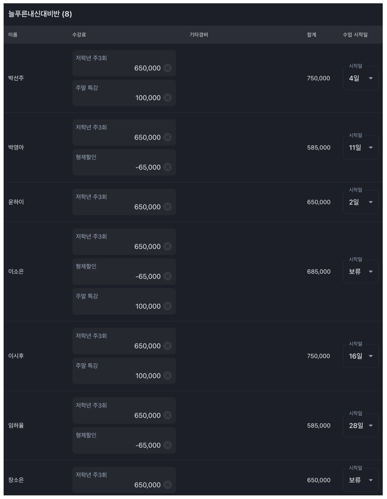
Task: Delete 이소은's 형제할인 discount chip
Action: pyautogui.click(x=168, y=276)
